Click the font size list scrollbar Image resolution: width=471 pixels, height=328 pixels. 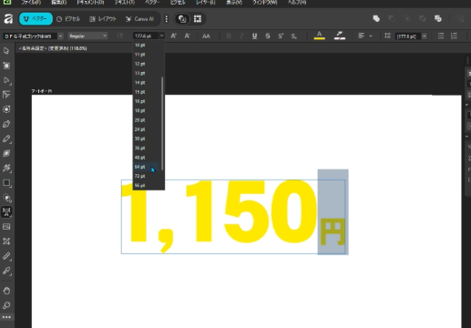point(162,123)
